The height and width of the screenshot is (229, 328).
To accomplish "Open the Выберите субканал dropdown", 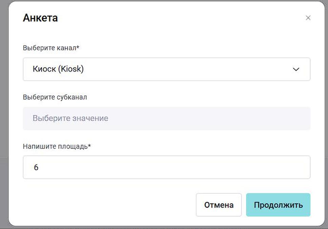I will tap(166, 118).
